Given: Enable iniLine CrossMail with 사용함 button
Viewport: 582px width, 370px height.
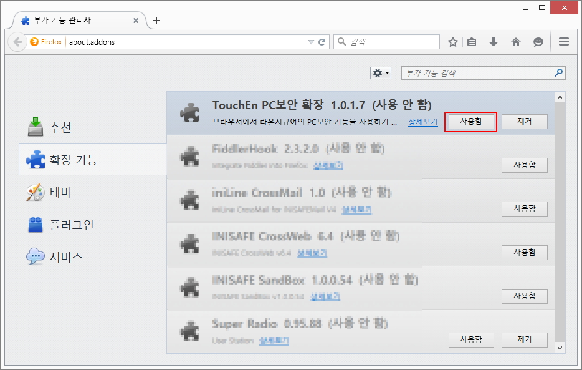Looking at the screenshot, I should click(525, 209).
